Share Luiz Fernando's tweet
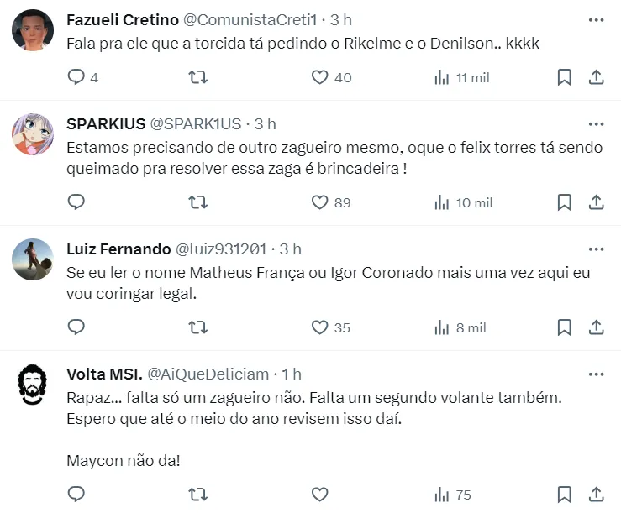Screen dimensions: 621x513 (596, 327)
